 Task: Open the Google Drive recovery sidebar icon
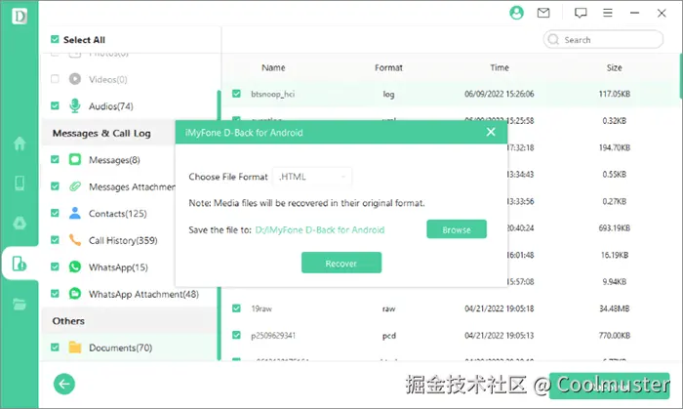(20, 223)
